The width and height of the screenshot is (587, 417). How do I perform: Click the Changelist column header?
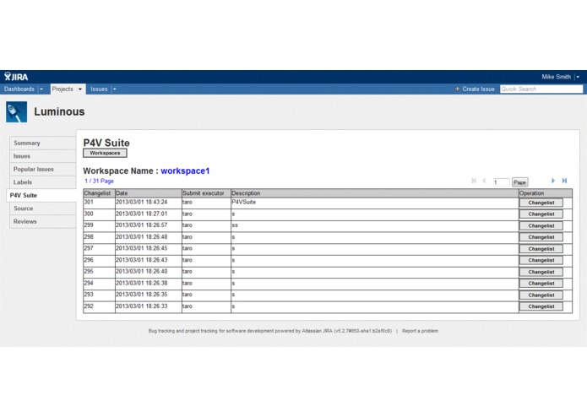(x=99, y=193)
